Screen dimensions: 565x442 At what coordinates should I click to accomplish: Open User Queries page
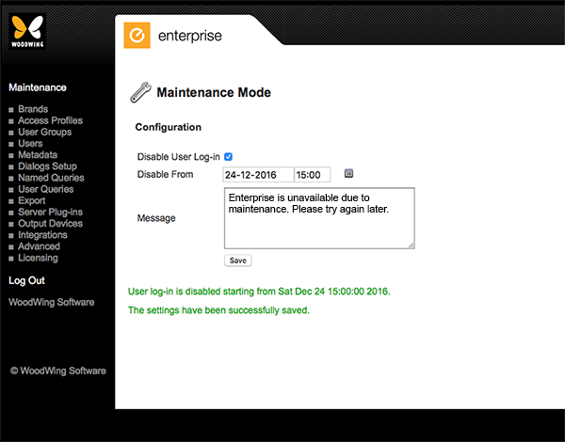click(x=46, y=189)
